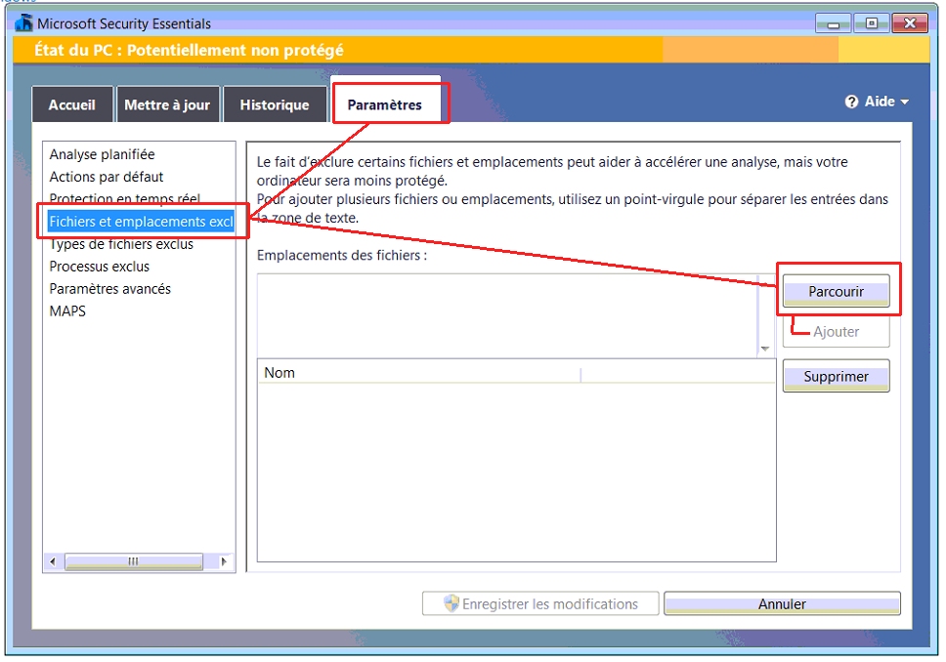
Task: Click the horizontal scrollbar thumb of the settings list
Action: [x=133, y=561]
